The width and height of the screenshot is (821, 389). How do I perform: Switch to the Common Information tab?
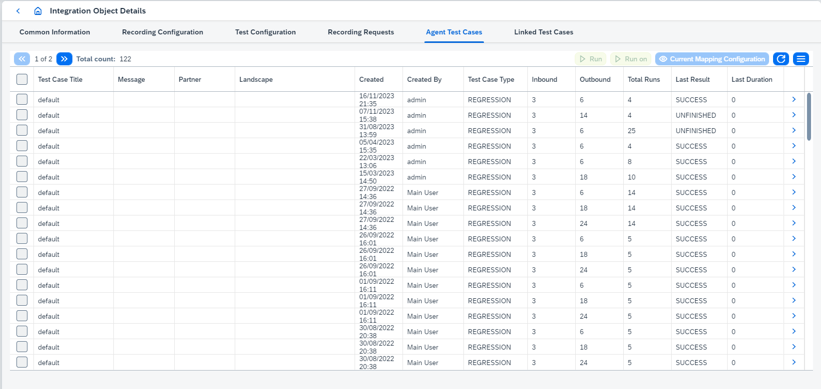55,32
